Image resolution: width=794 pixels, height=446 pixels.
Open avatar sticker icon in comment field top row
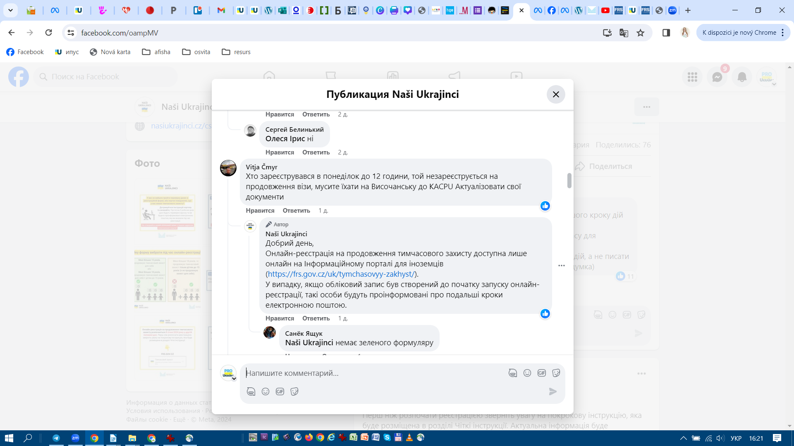pos(513,373)
